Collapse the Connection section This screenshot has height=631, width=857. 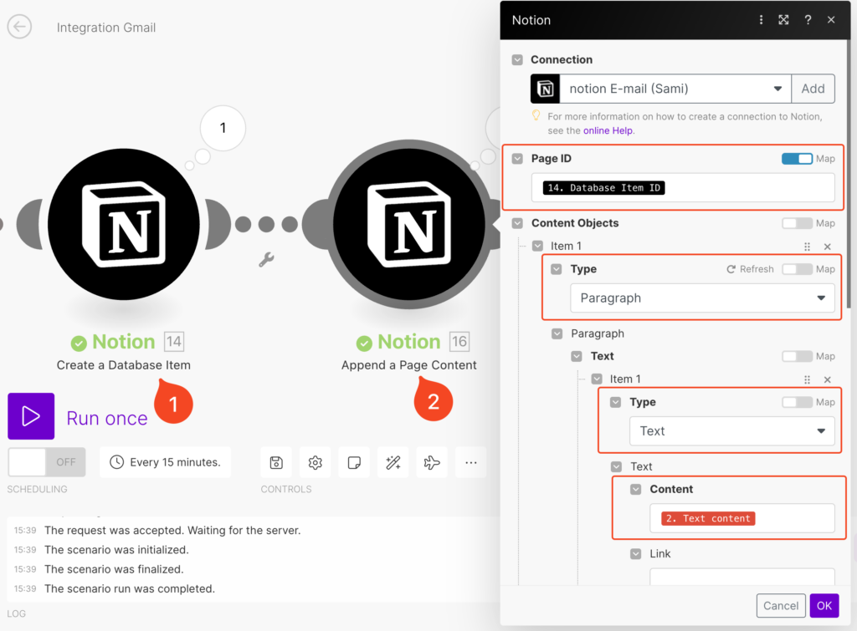pyautogui.click(x=517, y=59)
